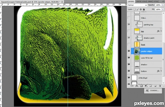Lock all with padlock icon
The width and height of the screenshot is (165, 107).
(x=144, y=9)
